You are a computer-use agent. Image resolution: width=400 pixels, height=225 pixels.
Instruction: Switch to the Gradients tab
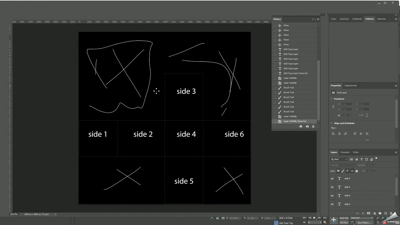point(357,19)
